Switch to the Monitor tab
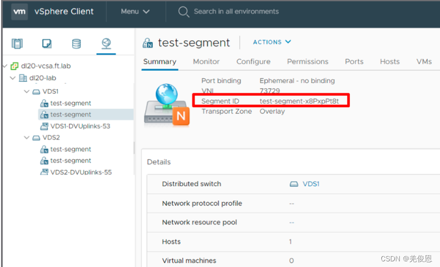This screenshot has width=440, height=267. [206, 61]
